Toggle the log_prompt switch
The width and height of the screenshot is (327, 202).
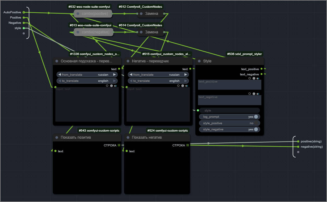pos(256,117)
